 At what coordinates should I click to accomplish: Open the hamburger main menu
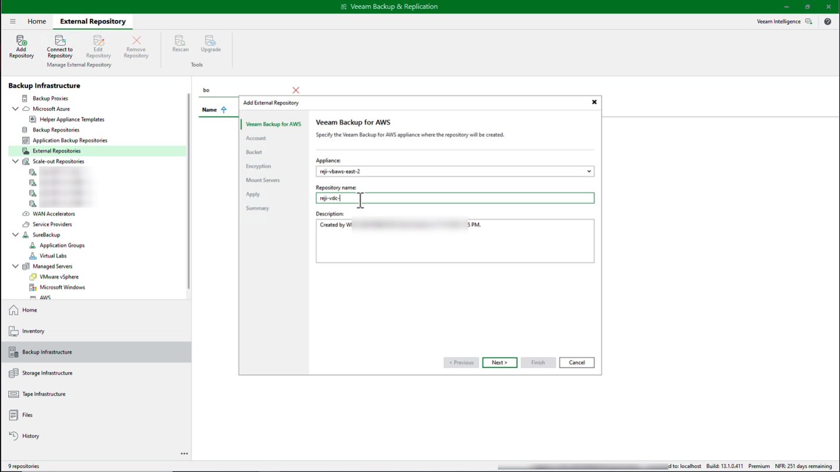point(12,21)
